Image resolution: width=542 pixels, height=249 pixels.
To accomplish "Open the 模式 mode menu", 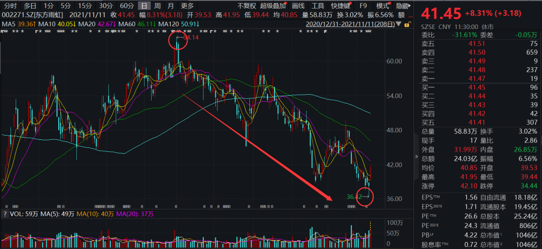I will (x=383, y=6).
